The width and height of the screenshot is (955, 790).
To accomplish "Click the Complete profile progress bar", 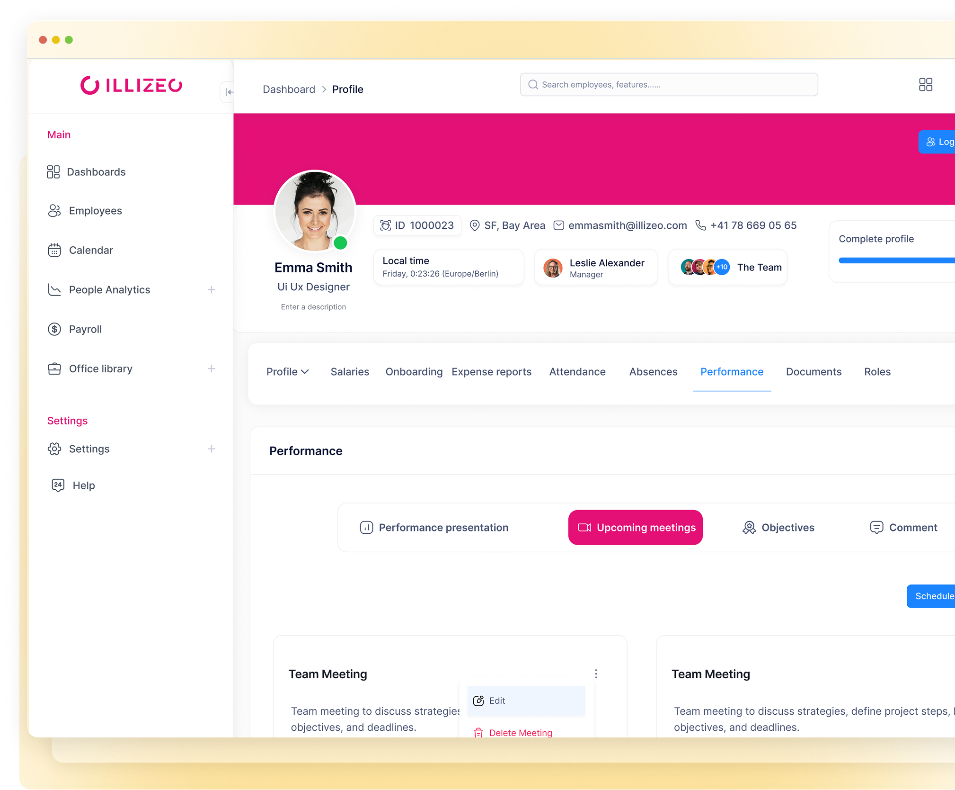I will pyautogui.click(x=896, y=260).
